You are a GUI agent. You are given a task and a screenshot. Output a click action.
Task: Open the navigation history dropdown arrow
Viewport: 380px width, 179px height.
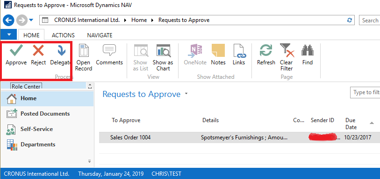[31, 21]
